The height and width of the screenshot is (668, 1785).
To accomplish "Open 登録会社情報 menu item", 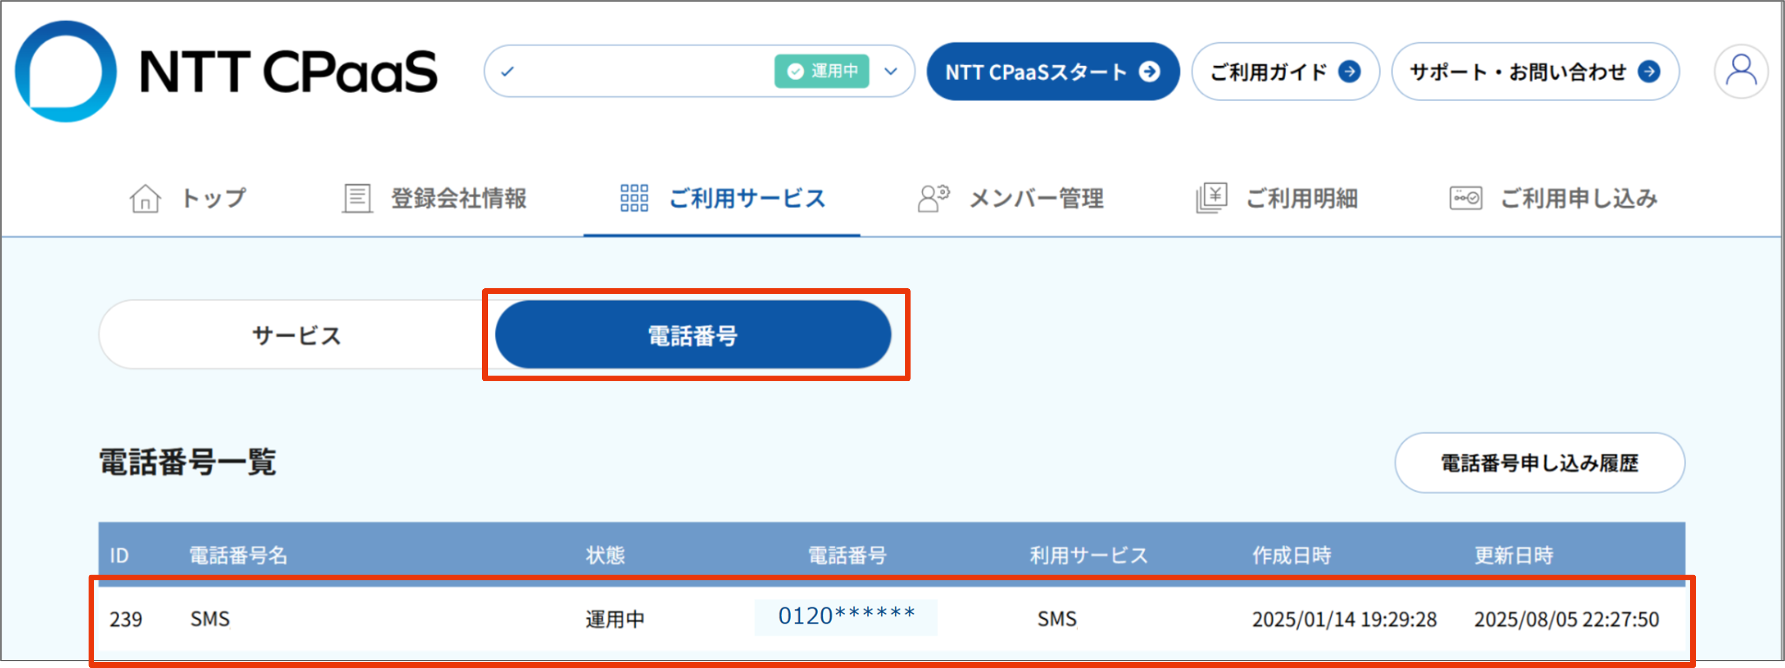I will tap(434, 199).
